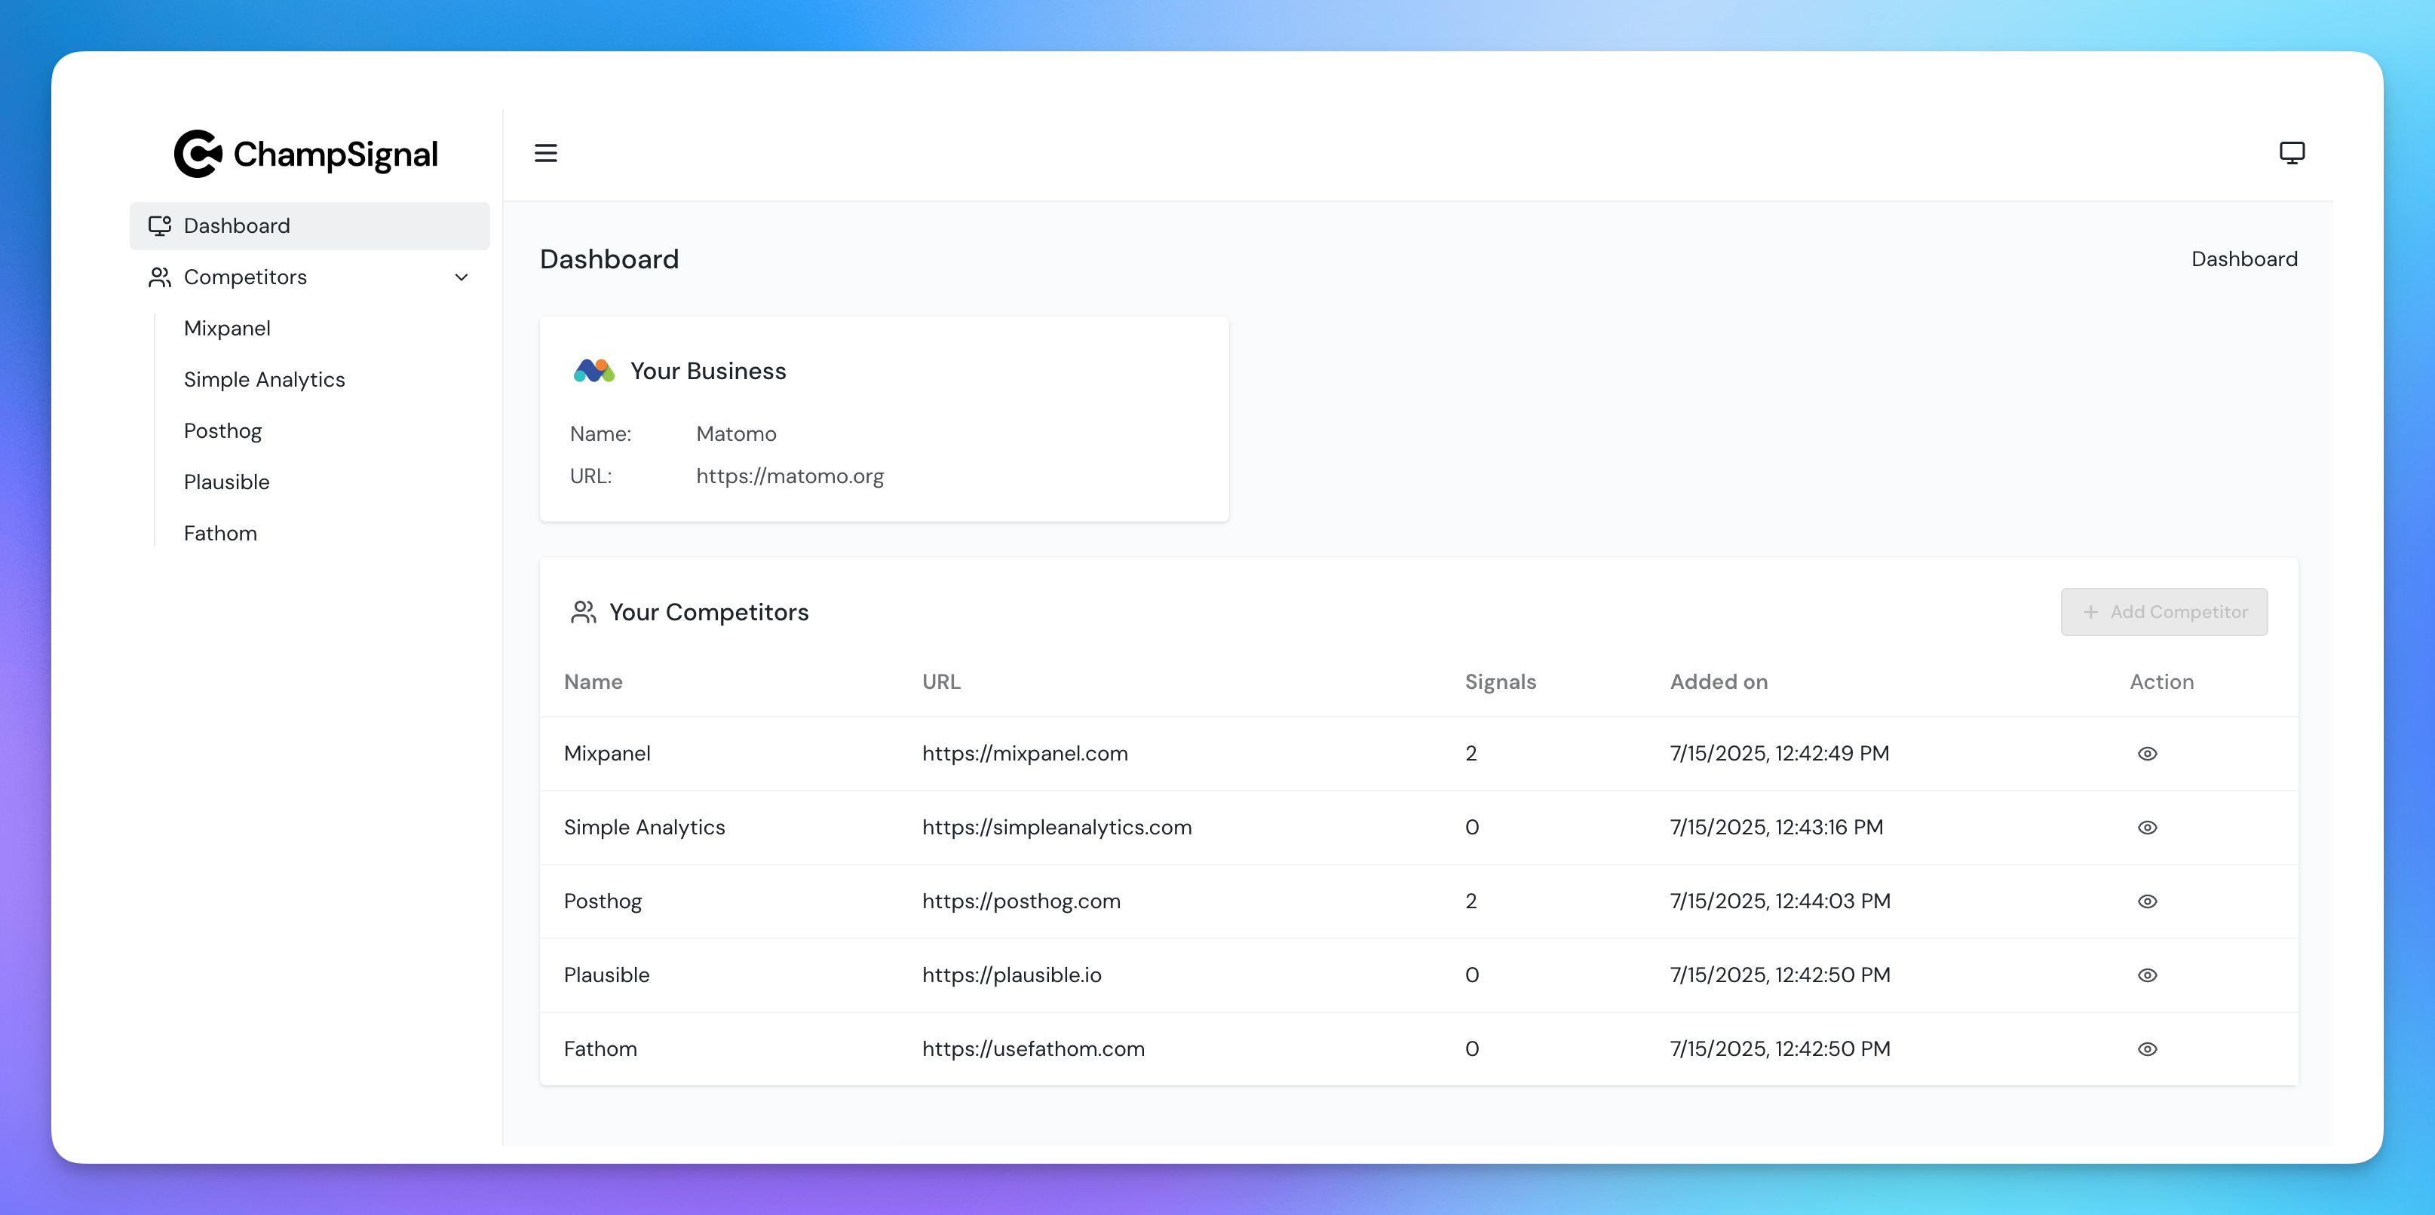The height and width of the screenshot is (1215, 2435).
Task: Click the Matomo logo in Your Business
Action: 593,370
